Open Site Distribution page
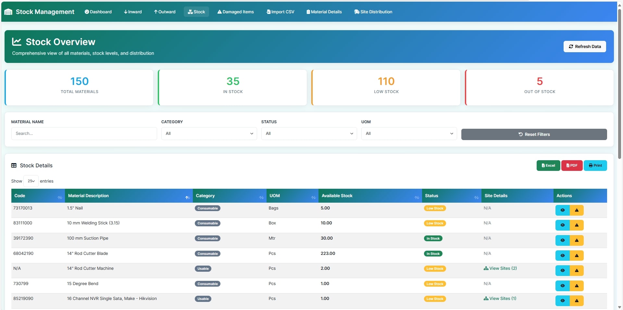The width and height of the screenshot is (623, 310). pos(373,12)
